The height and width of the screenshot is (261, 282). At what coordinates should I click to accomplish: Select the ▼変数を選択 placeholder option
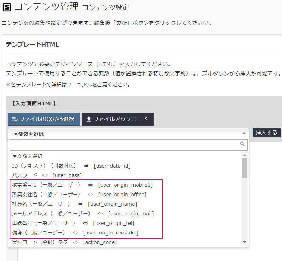click(28, 156)
